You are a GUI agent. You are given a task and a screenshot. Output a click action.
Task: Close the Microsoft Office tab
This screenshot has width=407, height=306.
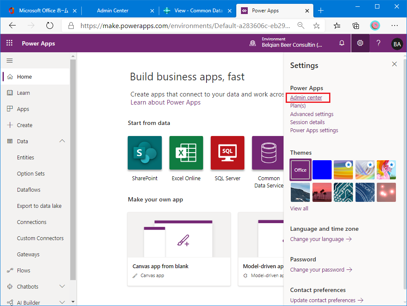pyautogui.click(x=75, y=11)
